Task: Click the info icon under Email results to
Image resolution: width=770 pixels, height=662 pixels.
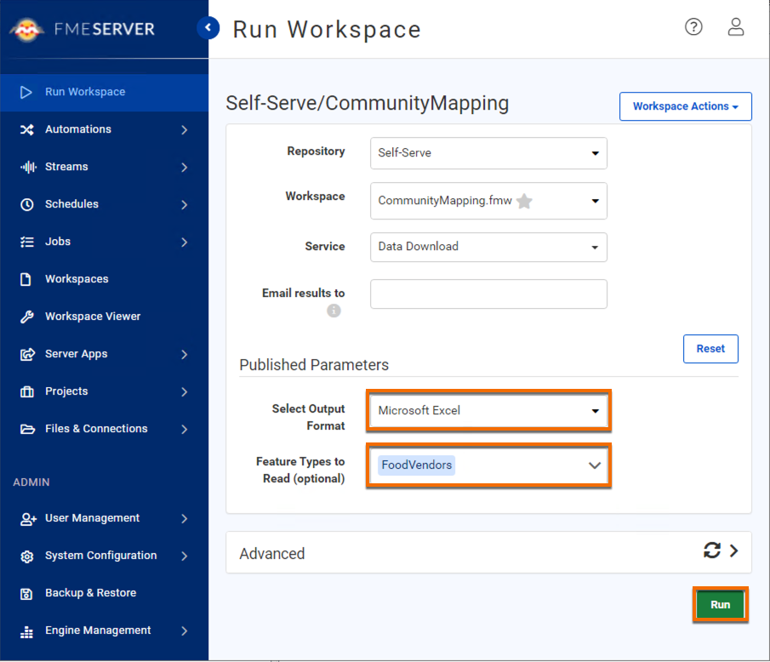Action: [x=334, y=311]
